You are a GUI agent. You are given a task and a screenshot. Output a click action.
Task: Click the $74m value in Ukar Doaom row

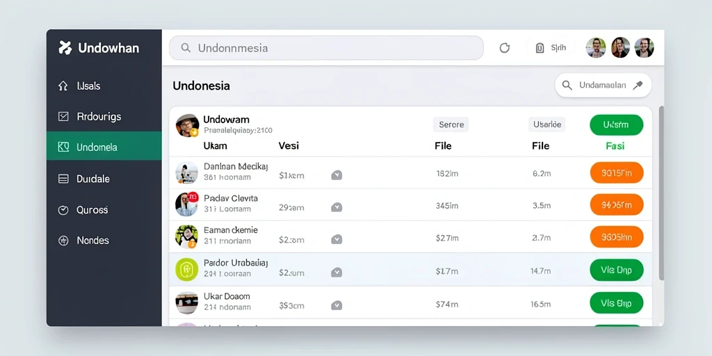pyautogui.click(x=447, y=305)
